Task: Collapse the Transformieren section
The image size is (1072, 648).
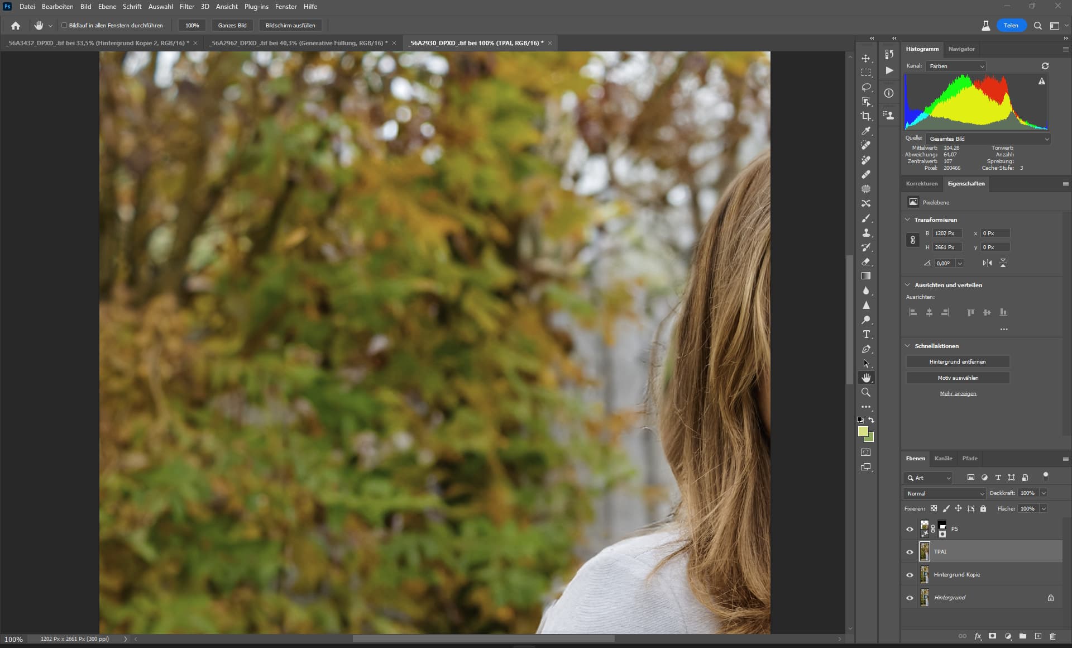Action: [908, 220]
